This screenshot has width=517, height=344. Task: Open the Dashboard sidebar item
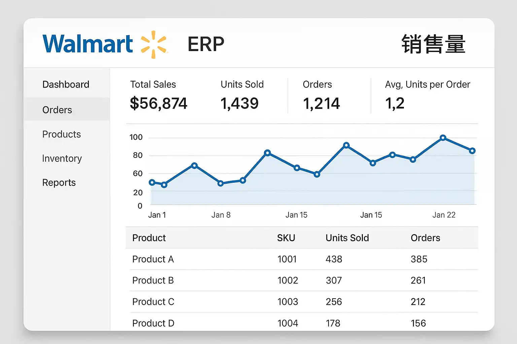(66, 84)
